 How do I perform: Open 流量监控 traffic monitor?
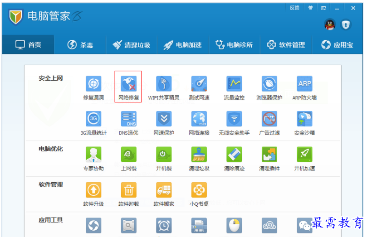[234, 88]
